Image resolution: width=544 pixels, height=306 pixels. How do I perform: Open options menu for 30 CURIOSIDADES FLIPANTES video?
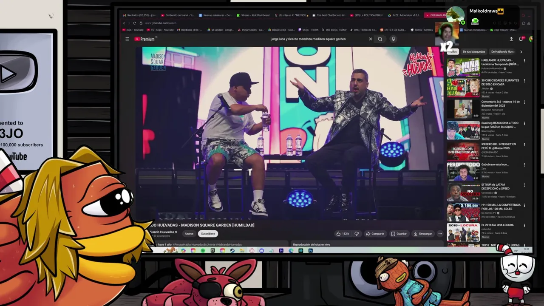coord(524,81)
